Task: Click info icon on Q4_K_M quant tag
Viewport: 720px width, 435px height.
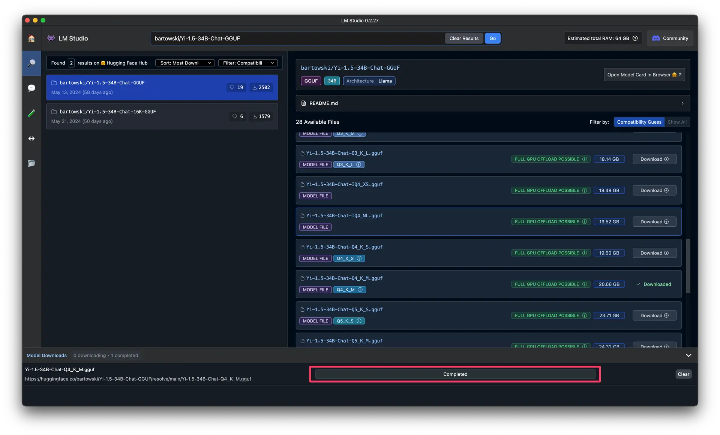Action: 360,290
